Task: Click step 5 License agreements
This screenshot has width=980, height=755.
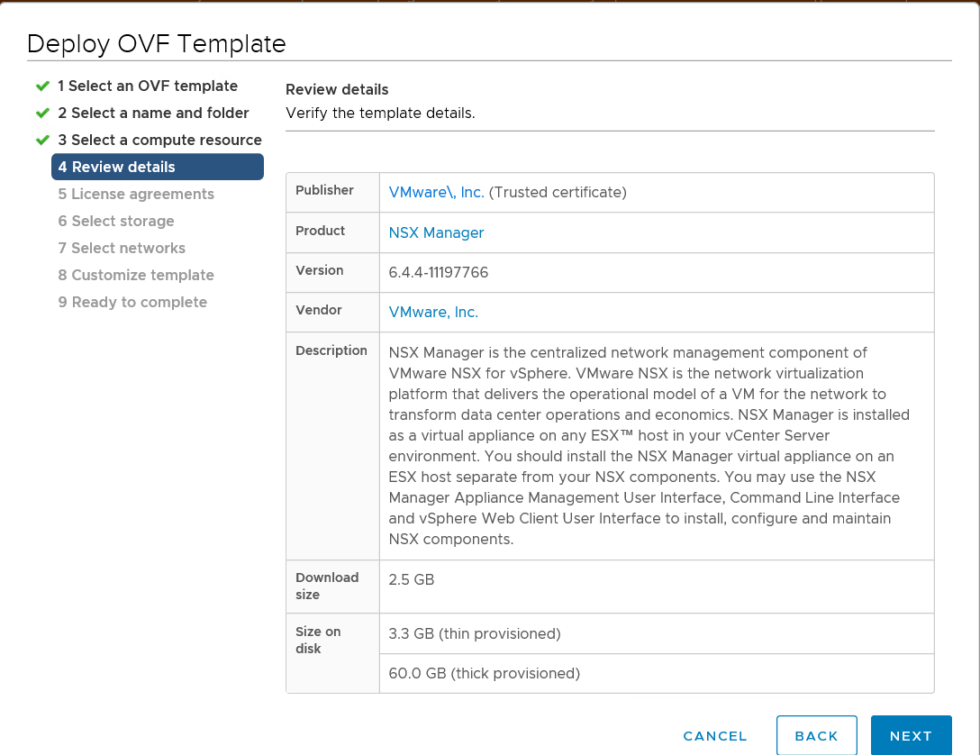Action: (136, 195)
